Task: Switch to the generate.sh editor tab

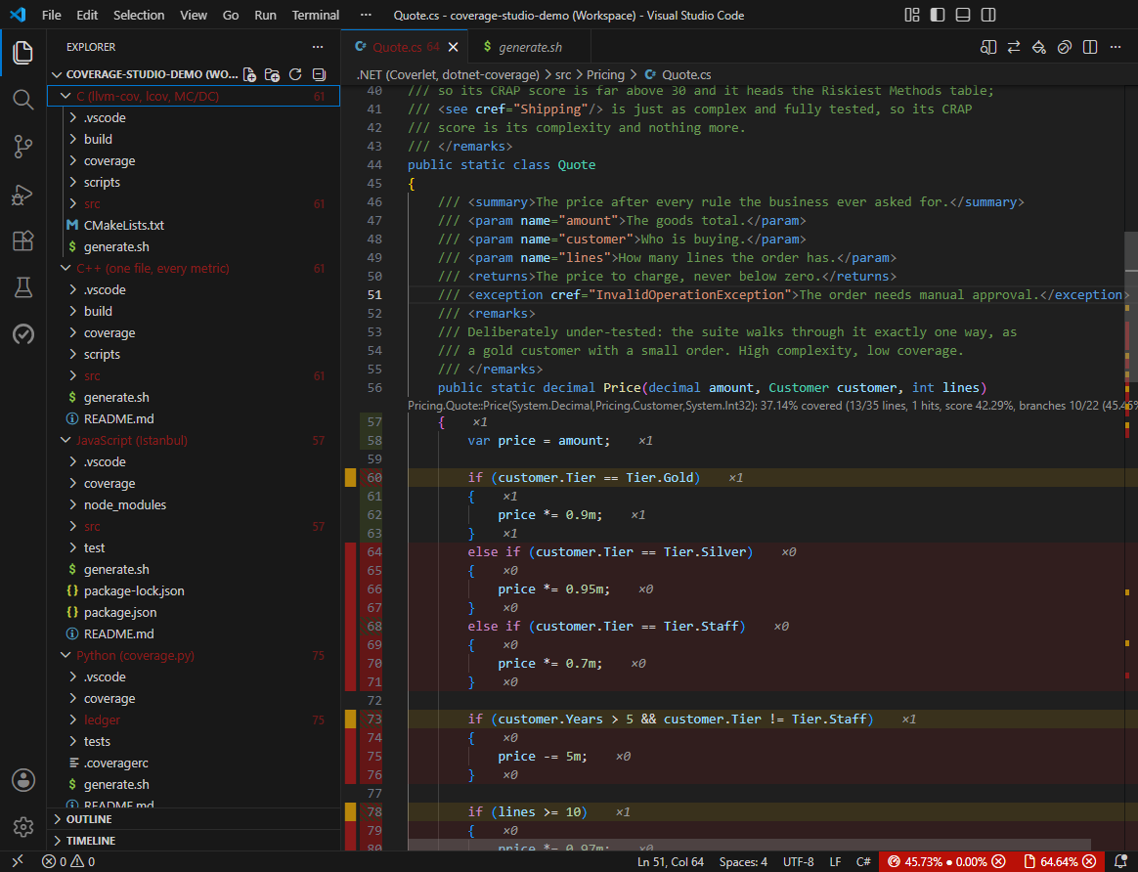Action: point(530,47)
